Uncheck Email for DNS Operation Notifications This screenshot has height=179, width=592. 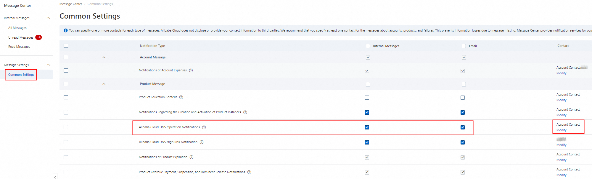point(463,127)
